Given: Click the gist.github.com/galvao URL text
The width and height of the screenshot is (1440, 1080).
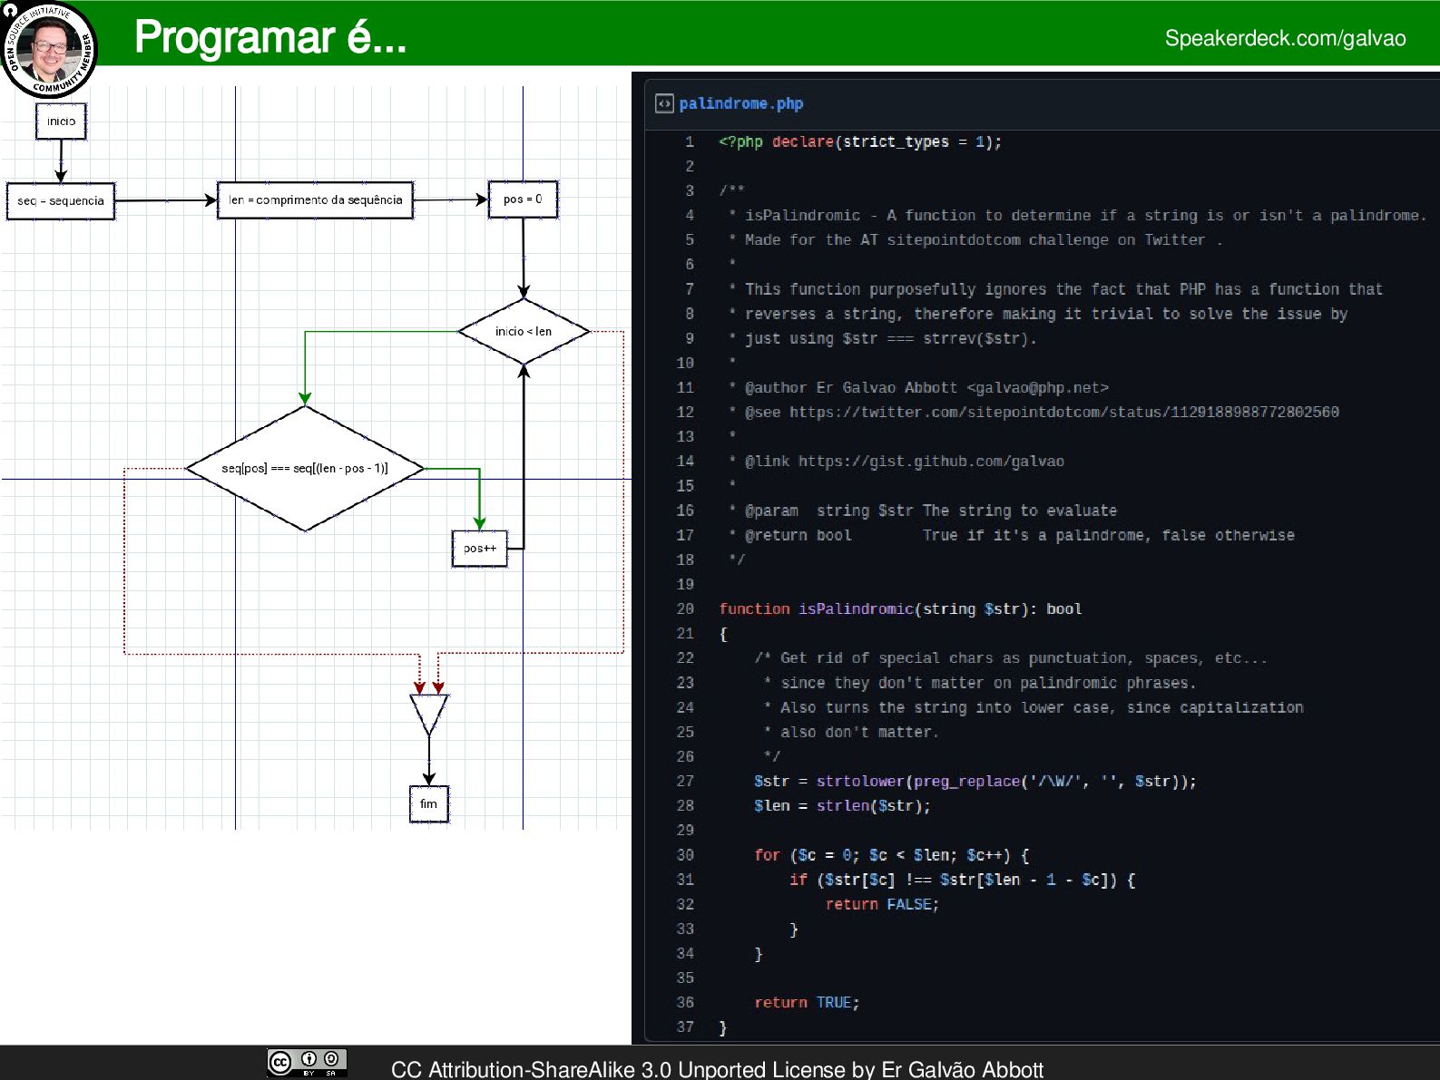Looking at the screenshot, I should 931,461.
